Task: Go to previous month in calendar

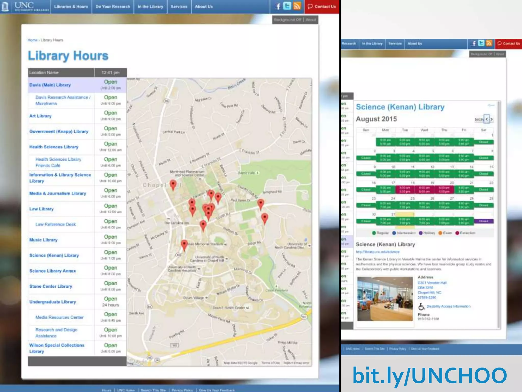Action: coord(487,119)
